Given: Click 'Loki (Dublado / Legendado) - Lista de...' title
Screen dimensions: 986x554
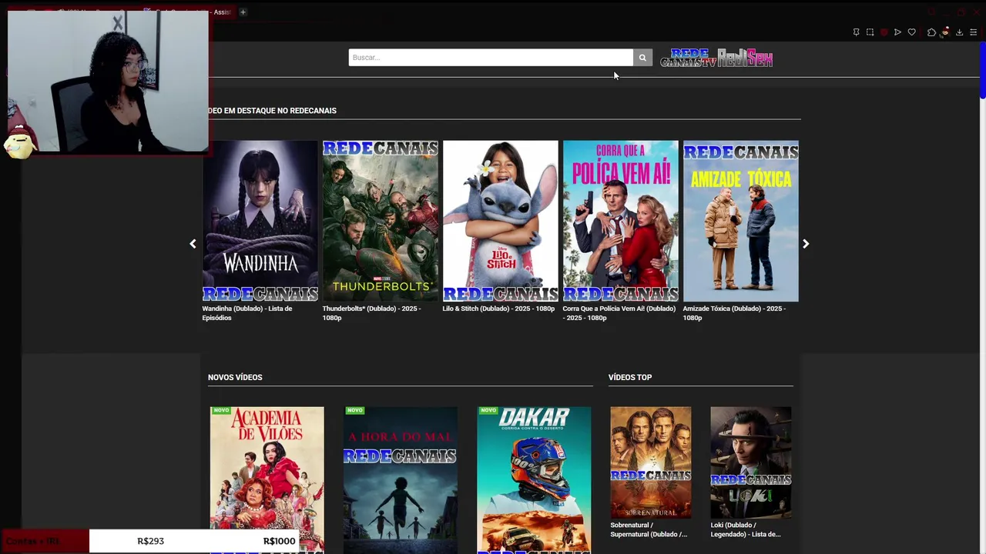Looking at the screenshot, I should [x=746, y=530].
